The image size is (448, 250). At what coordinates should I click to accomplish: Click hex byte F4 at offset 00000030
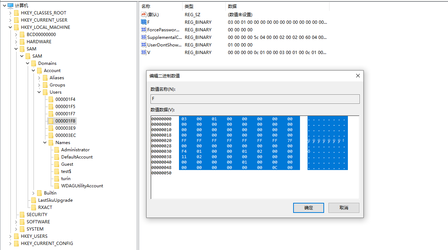pos(184,151)
